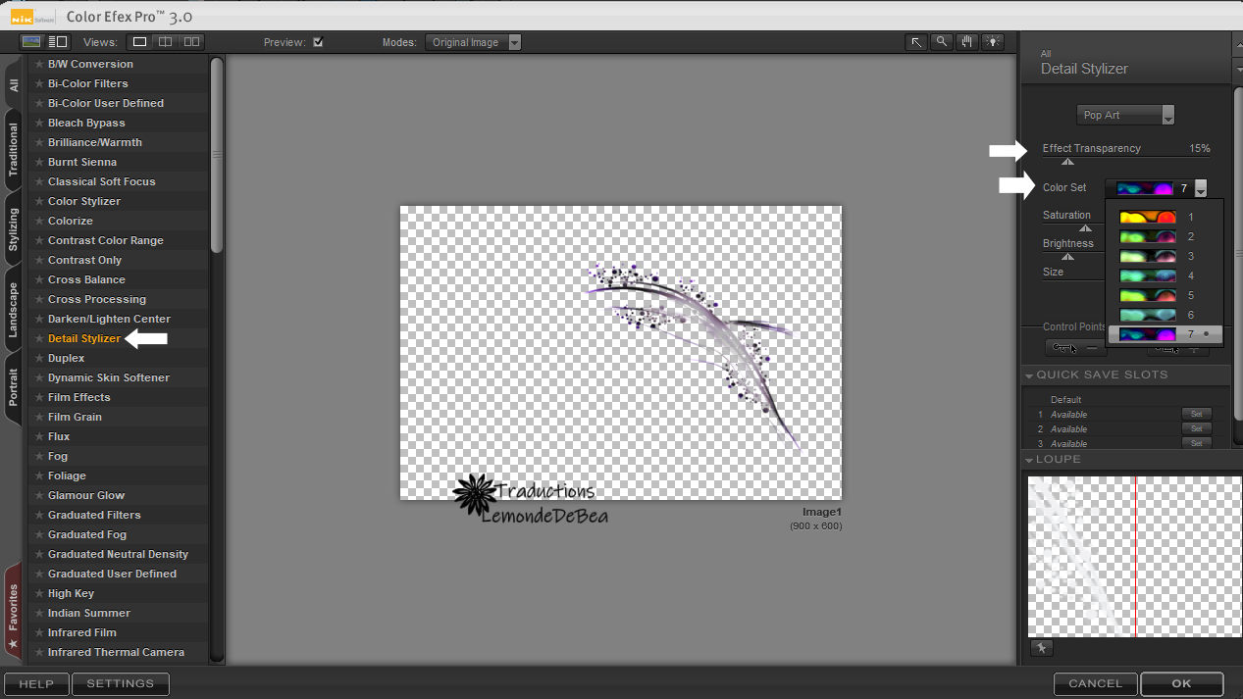Select the Bi-Color User Defined filter
The height and width of the screenshot is (699, 1243).
coord(119,103)
